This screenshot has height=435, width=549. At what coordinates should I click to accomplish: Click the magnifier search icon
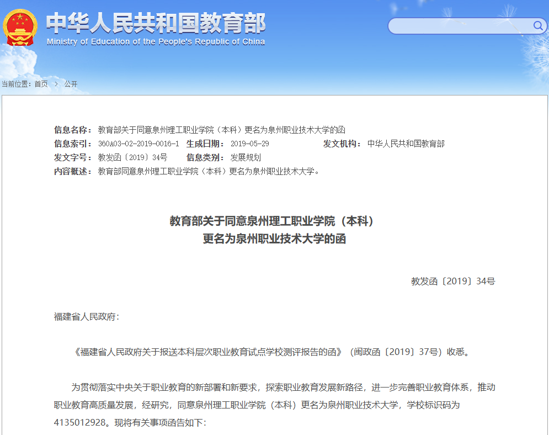[537, 25]
